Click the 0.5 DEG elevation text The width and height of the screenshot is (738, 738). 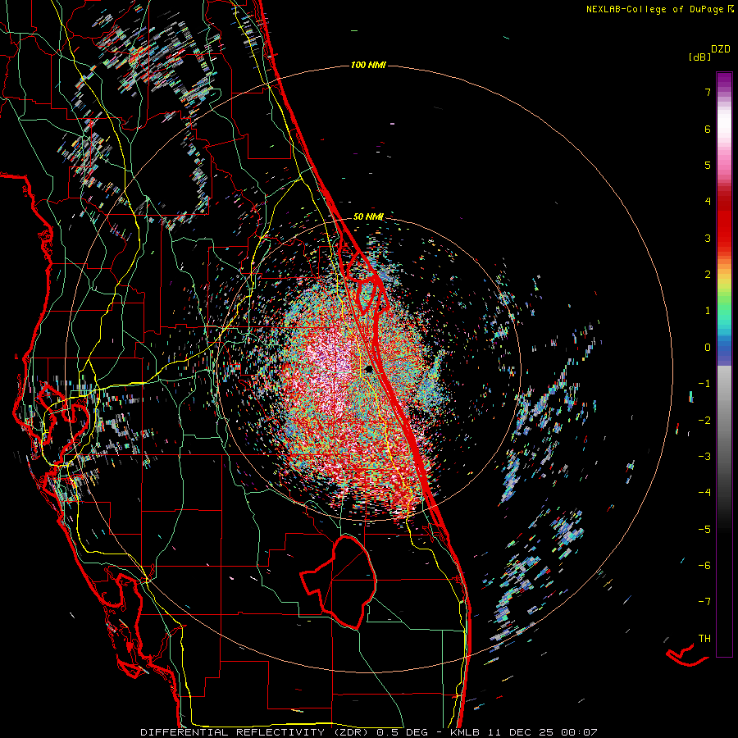(402, 732)
